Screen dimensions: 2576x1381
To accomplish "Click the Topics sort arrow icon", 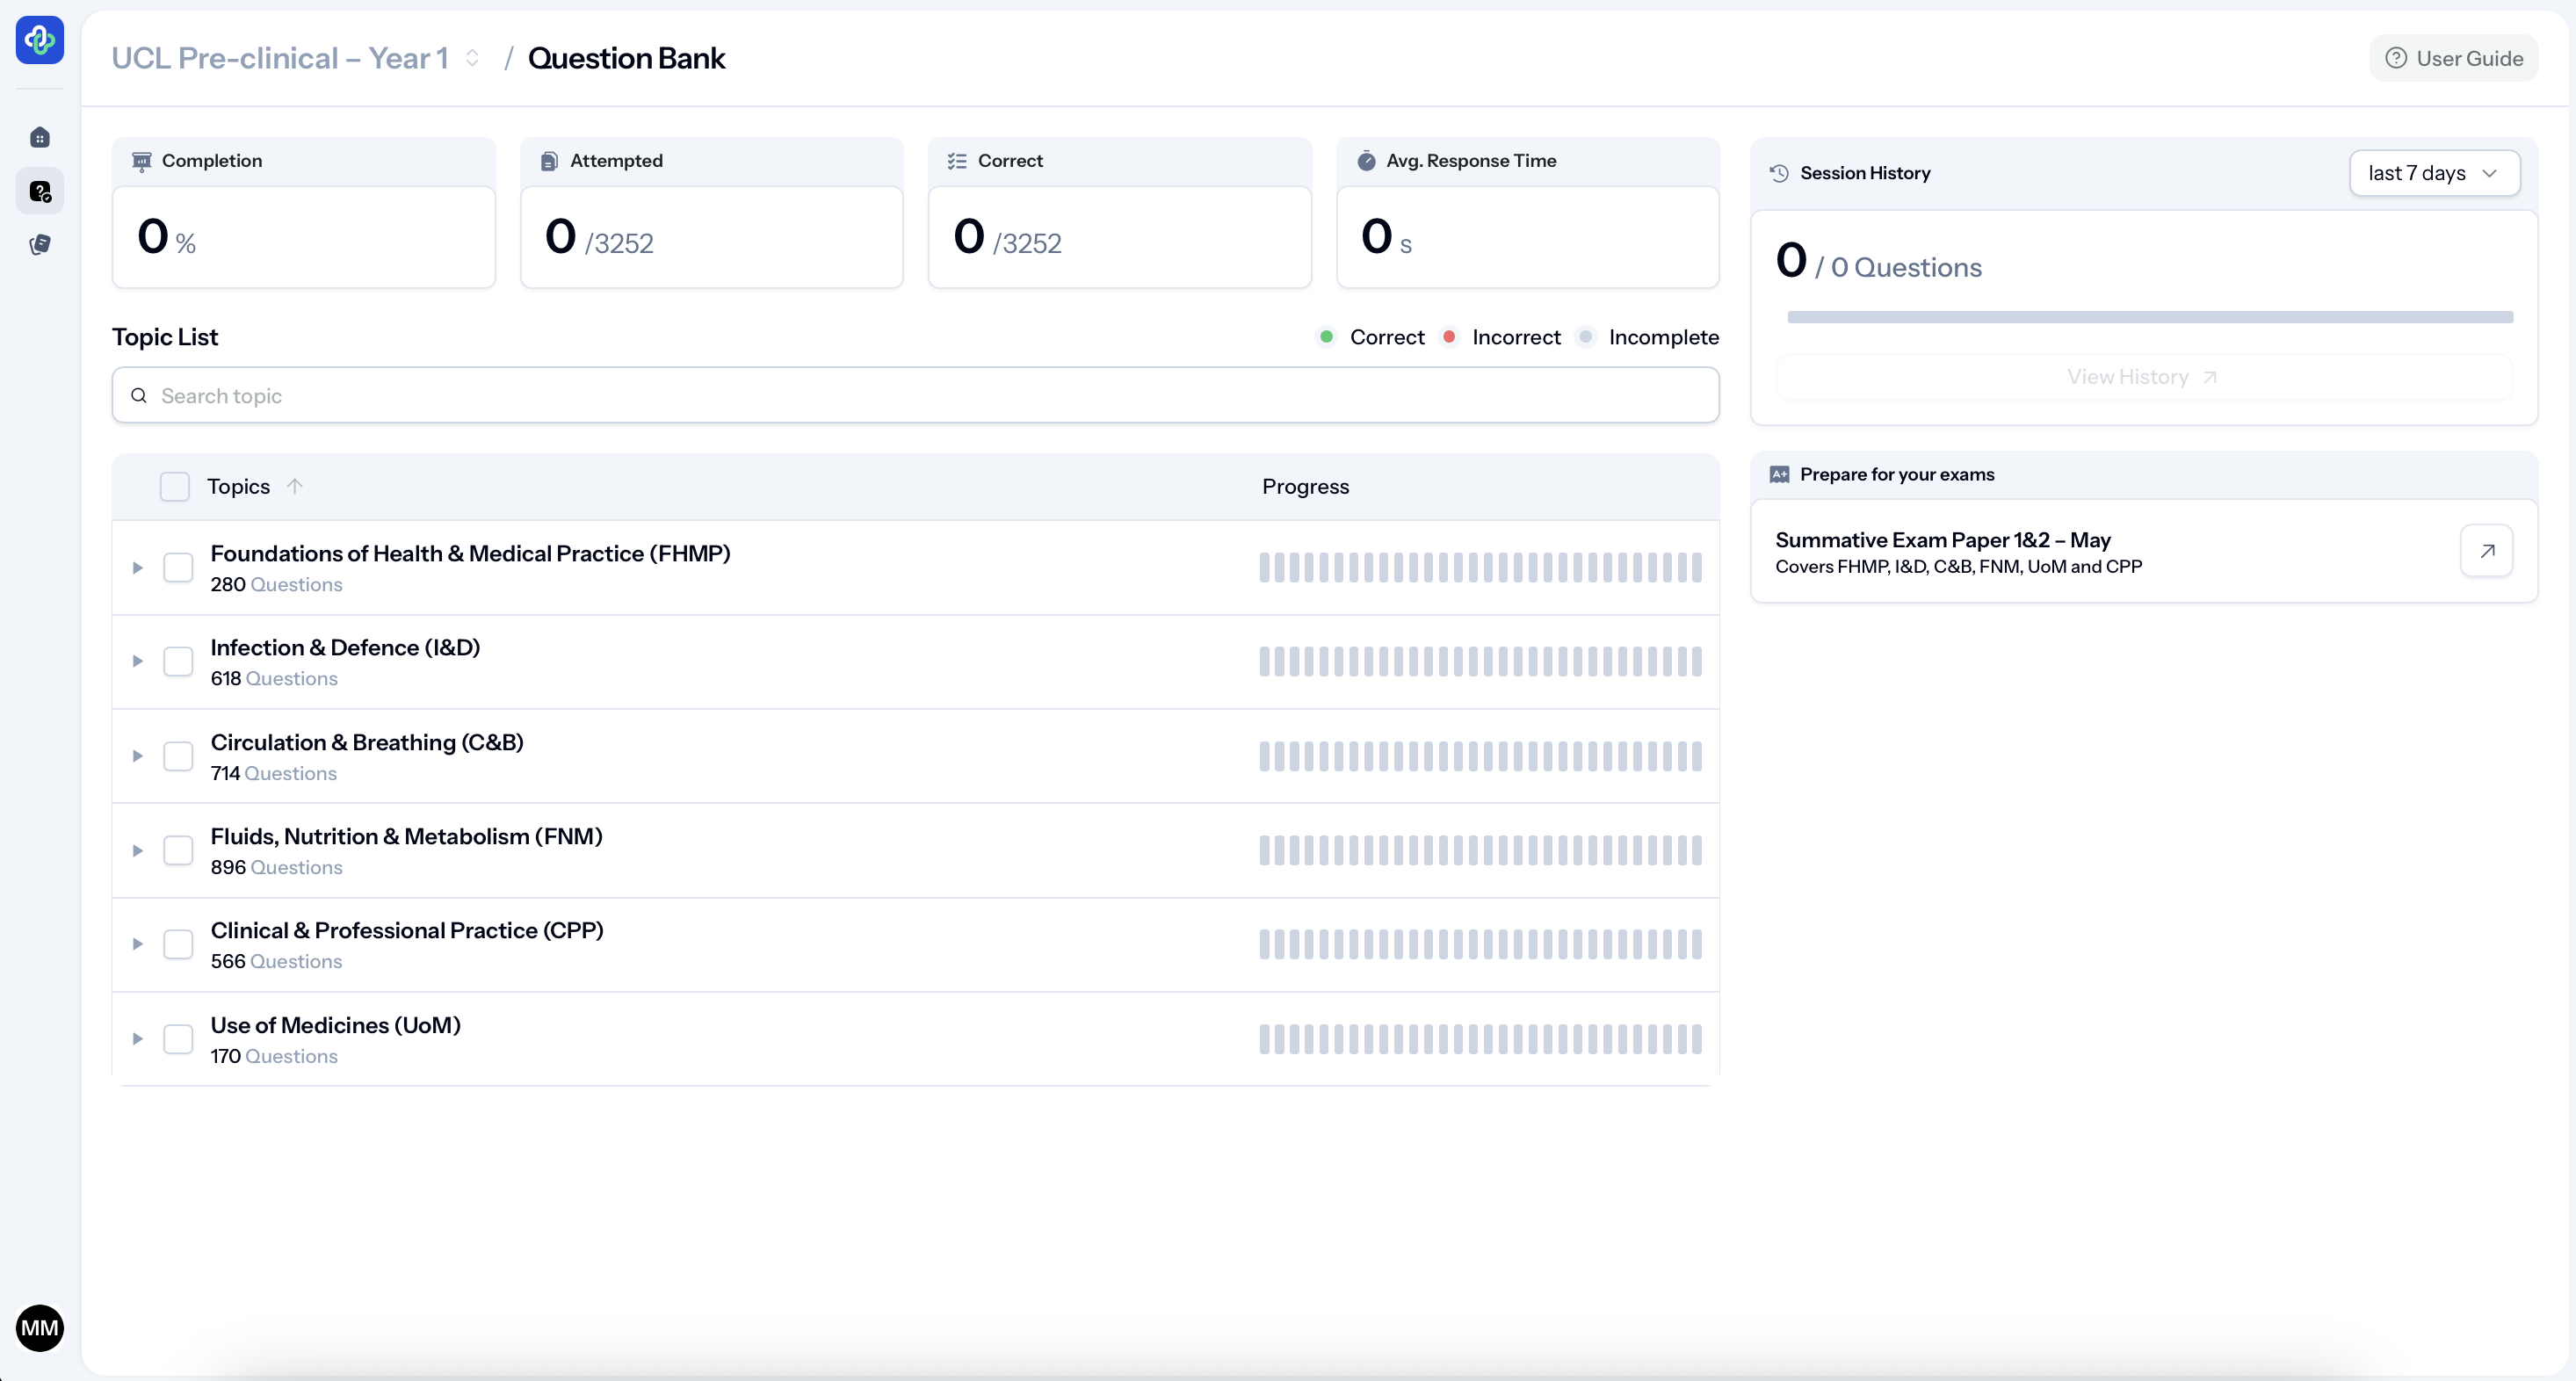I will click(x=294, y=486).
